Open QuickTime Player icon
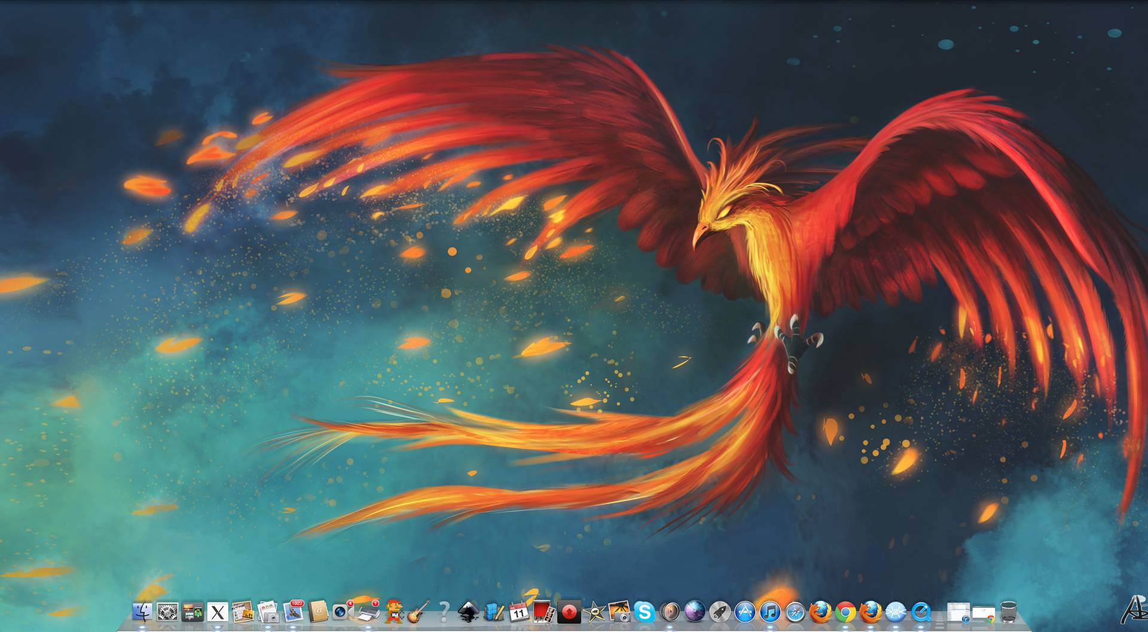 [x=921, y=612]
